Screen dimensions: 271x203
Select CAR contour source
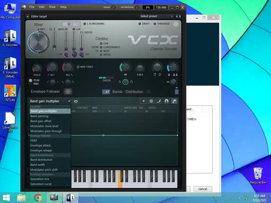[x=104, y=44]
